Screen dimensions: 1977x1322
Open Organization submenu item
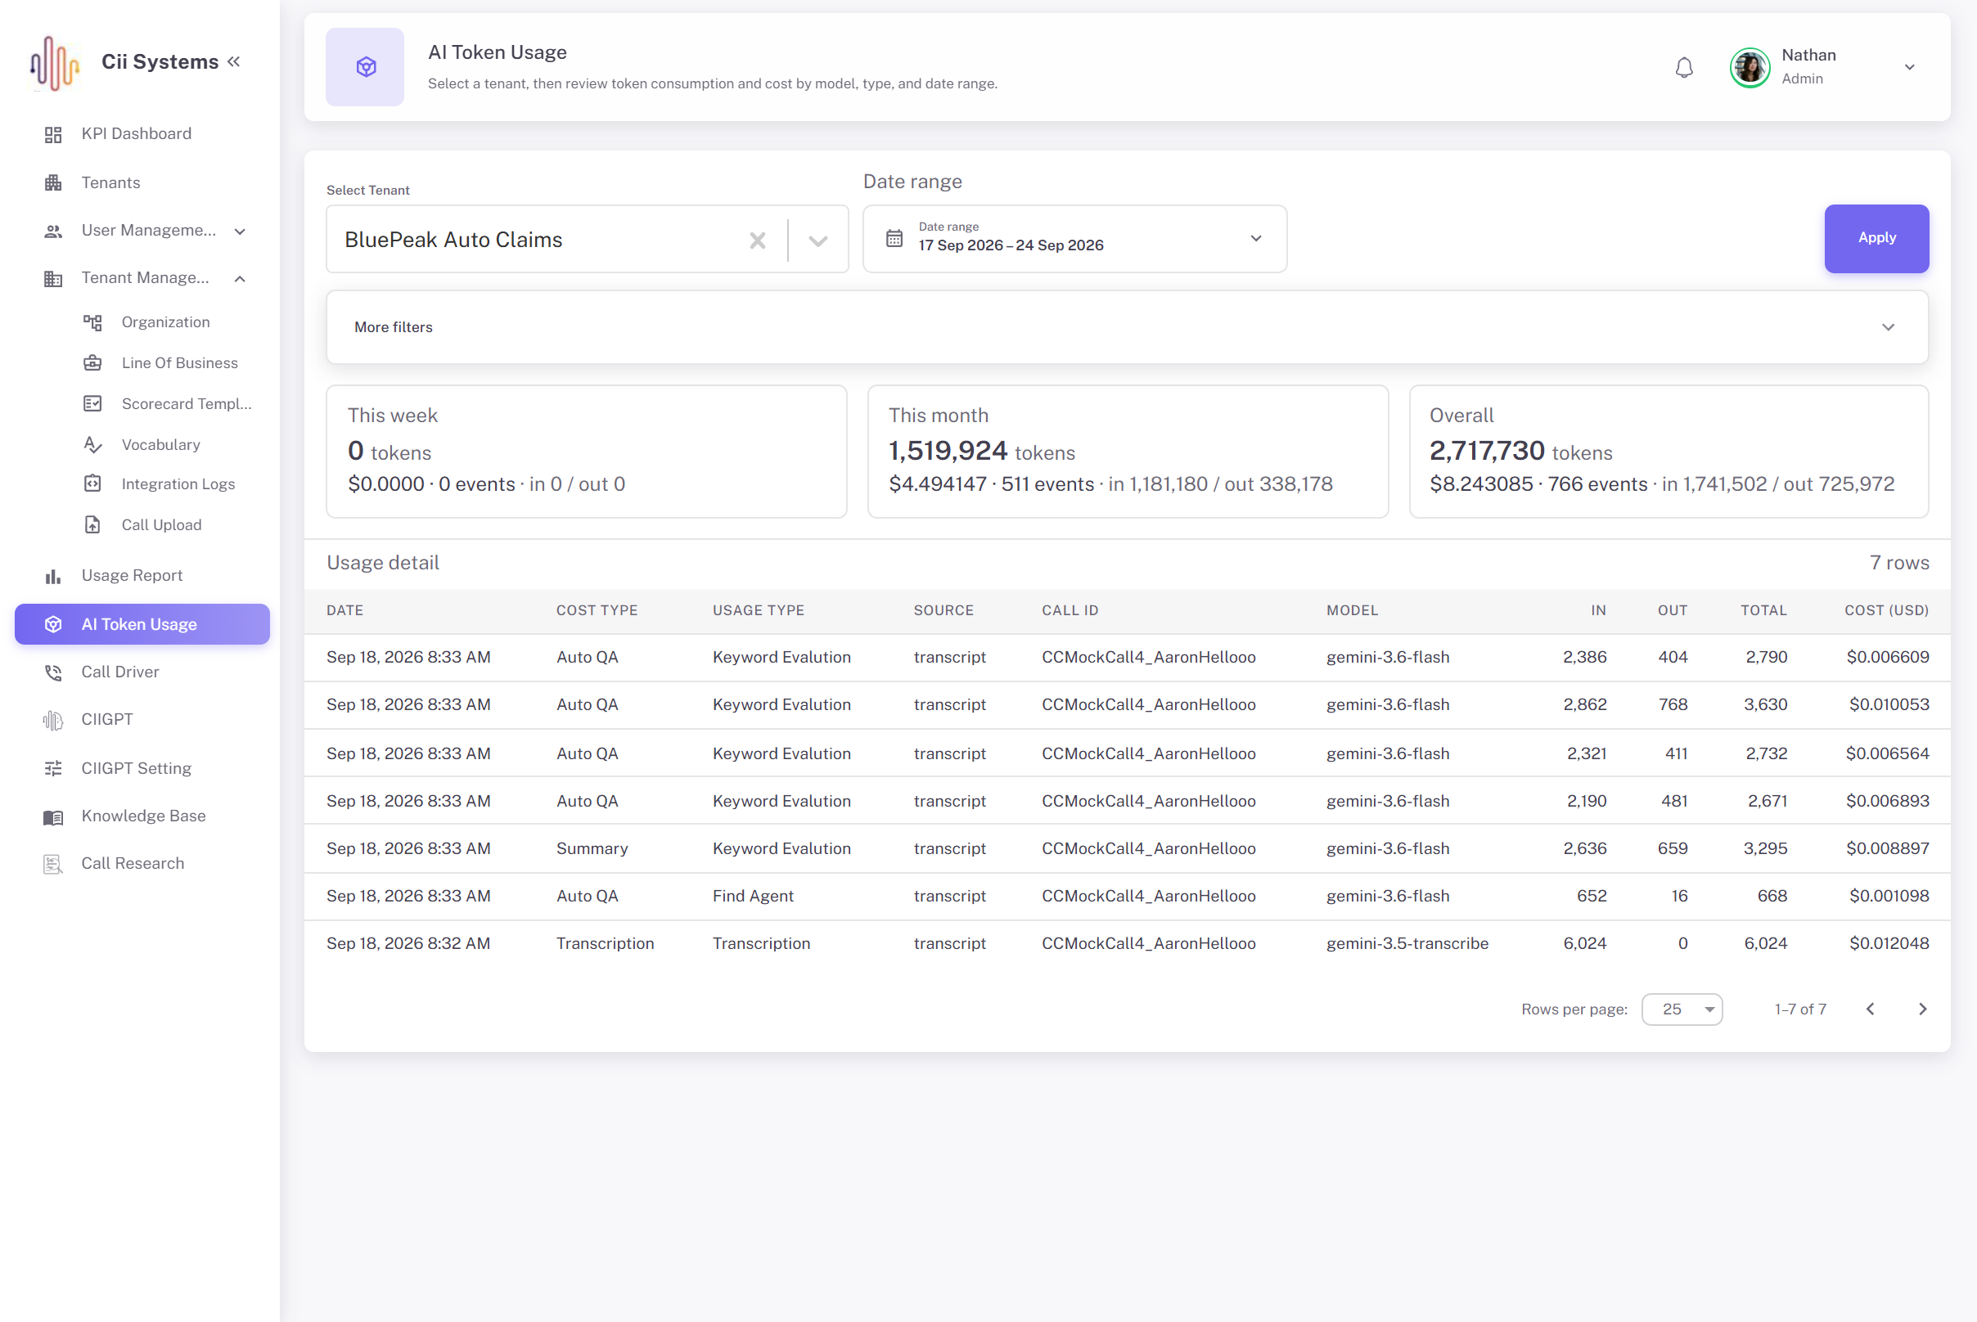click(x=165, y=322)
